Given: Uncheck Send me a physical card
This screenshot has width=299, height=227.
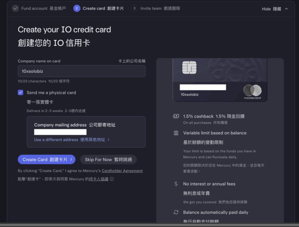Looking at the screenshot, I should 21,93.
